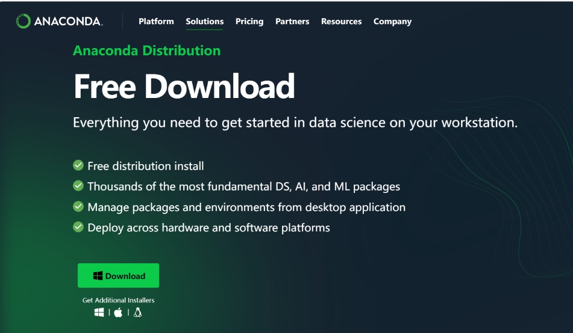This screenshot has width=573, height=333.
Task: Click the Anaconda logo in the header
Action: pos(59,22)
